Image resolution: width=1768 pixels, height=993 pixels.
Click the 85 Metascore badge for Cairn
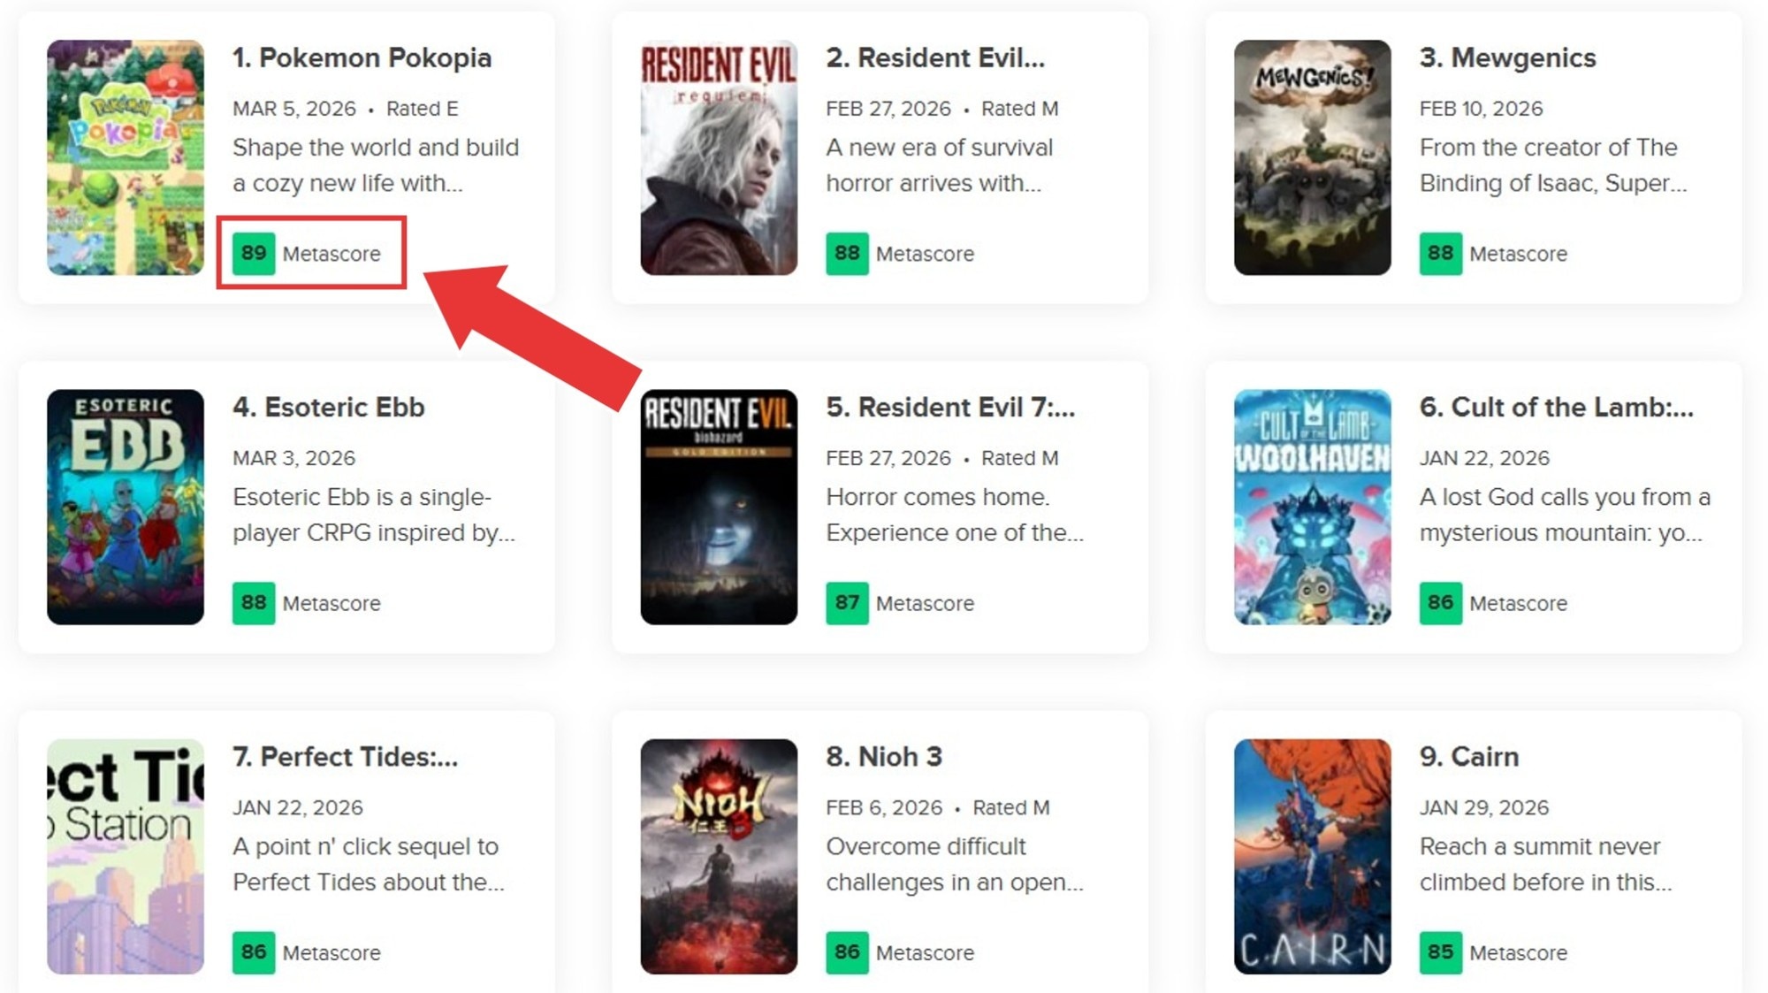(x=1441, y=953)
